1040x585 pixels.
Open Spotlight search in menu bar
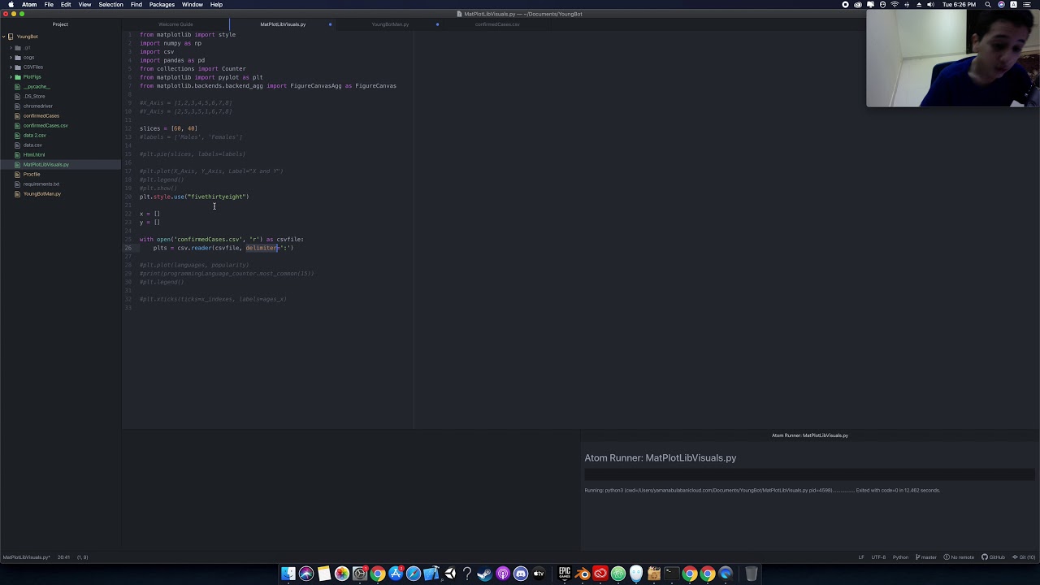[x=989, y=5]
